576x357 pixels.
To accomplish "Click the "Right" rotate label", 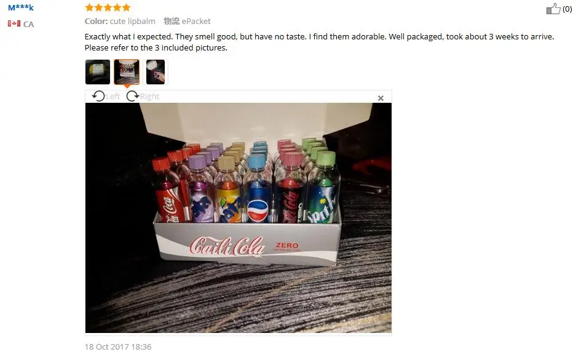I will pyautogui.click(x=149, y=96).
